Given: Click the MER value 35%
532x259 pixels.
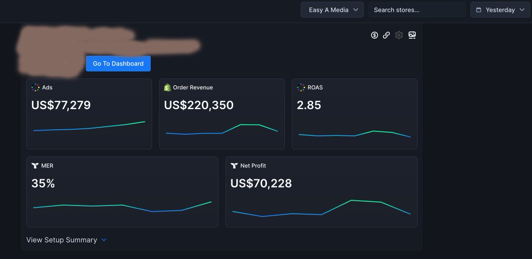Looking at the screenshot, I should 43,183.
